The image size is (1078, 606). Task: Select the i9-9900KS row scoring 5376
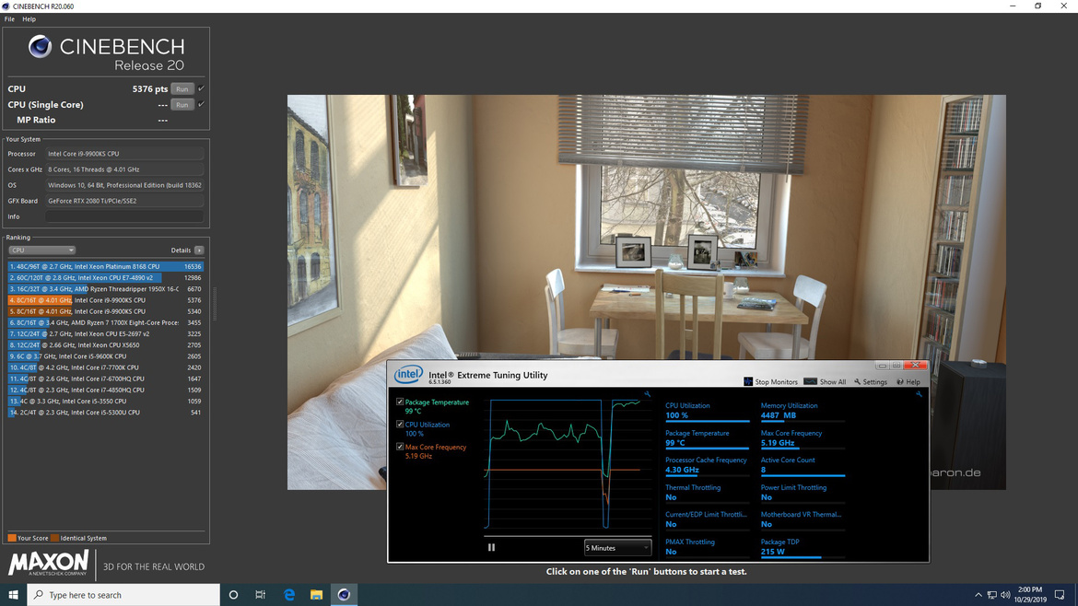[105, 300]
